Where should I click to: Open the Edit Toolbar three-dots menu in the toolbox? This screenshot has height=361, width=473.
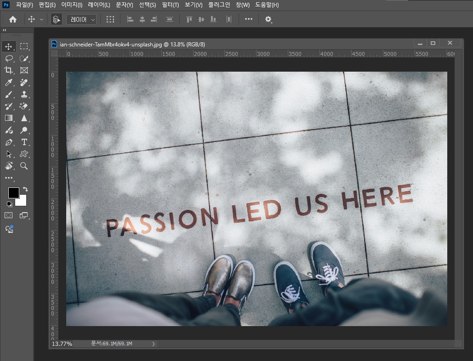tap(9, 178)
